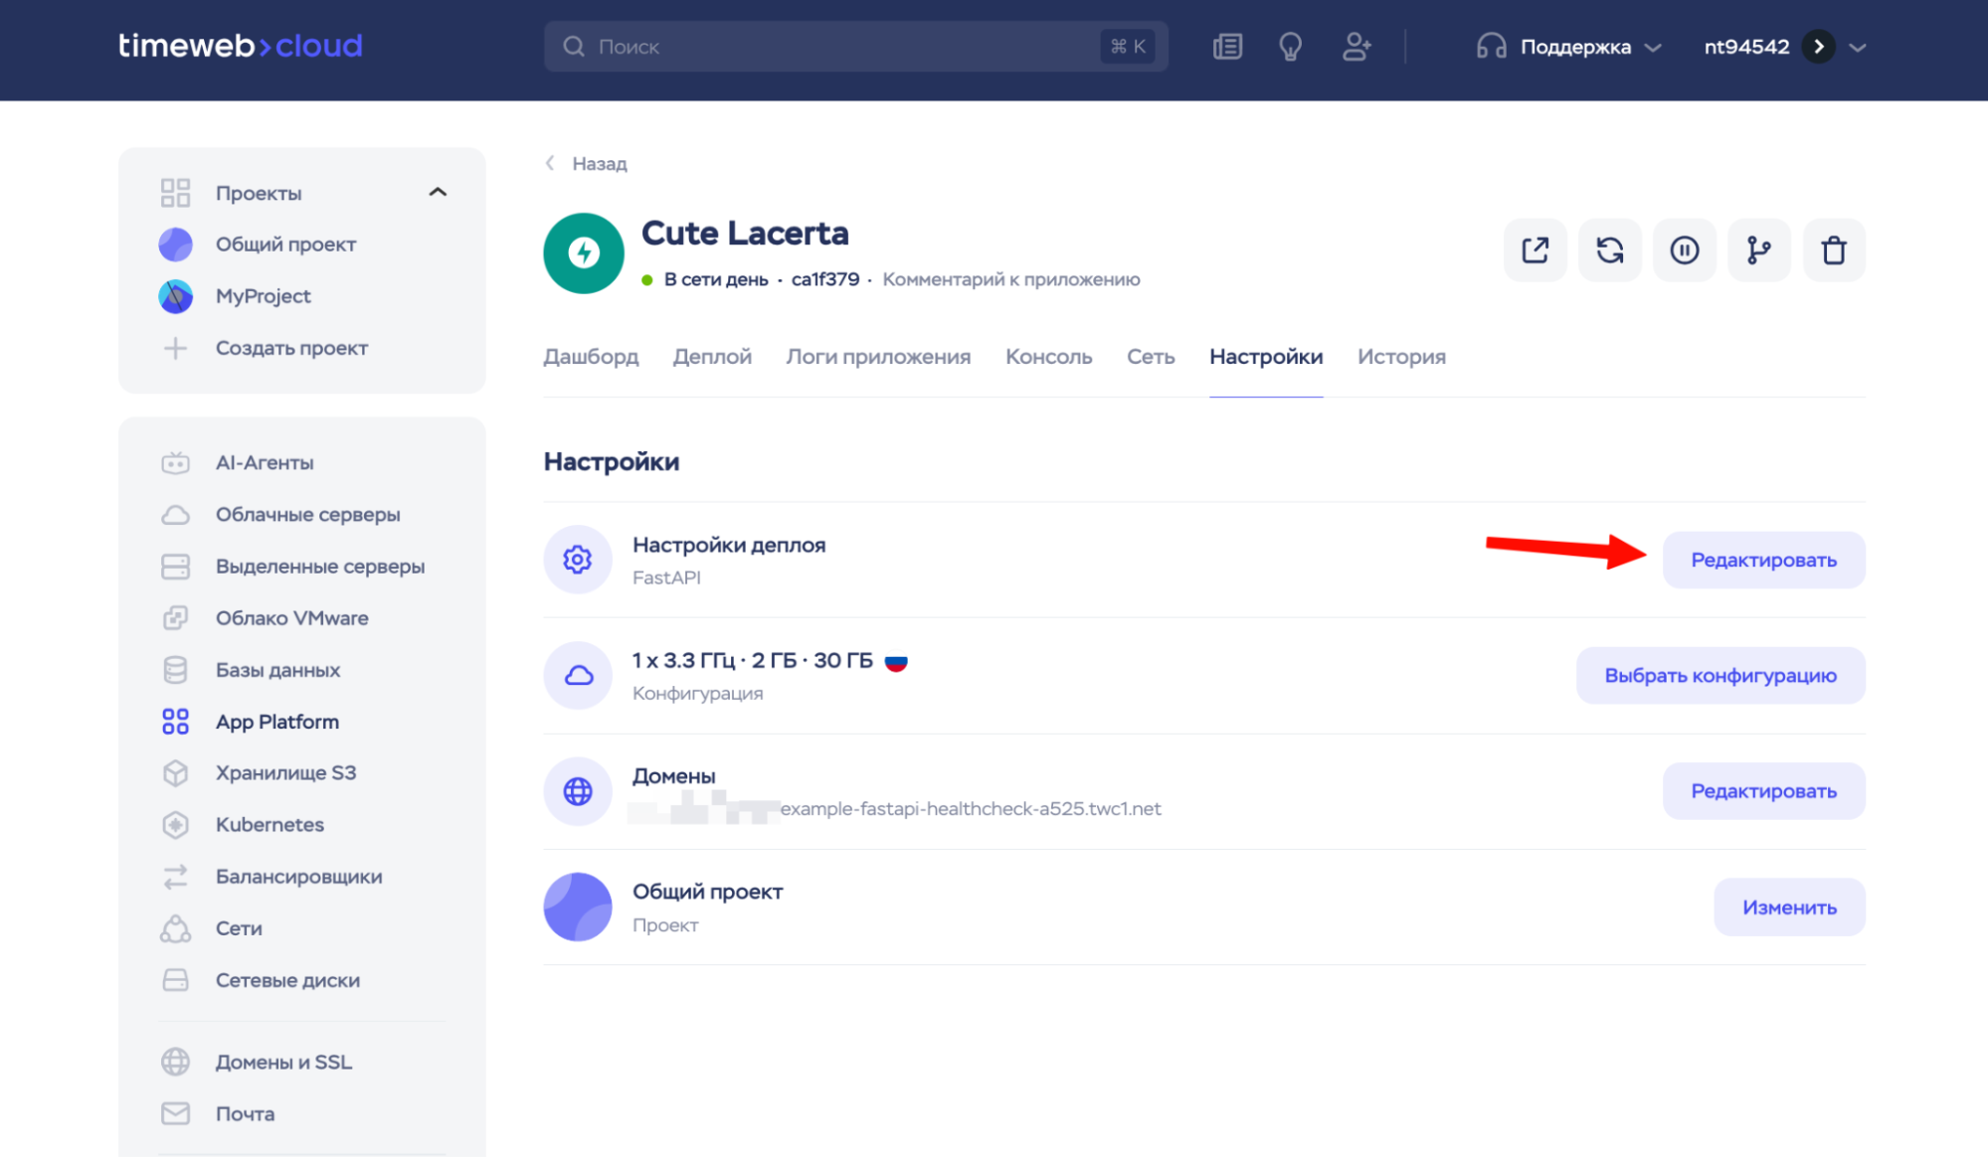Click the restart application icon
1988x1158 pixels.
coord(1609,250)
